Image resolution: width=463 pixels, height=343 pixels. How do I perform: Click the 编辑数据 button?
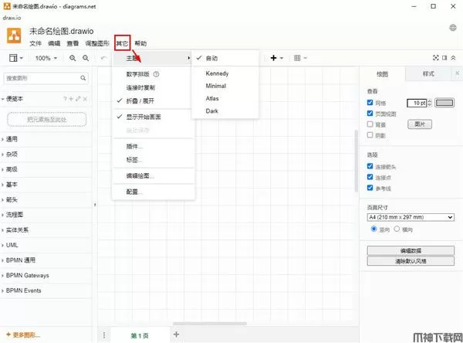coord(411,251)
